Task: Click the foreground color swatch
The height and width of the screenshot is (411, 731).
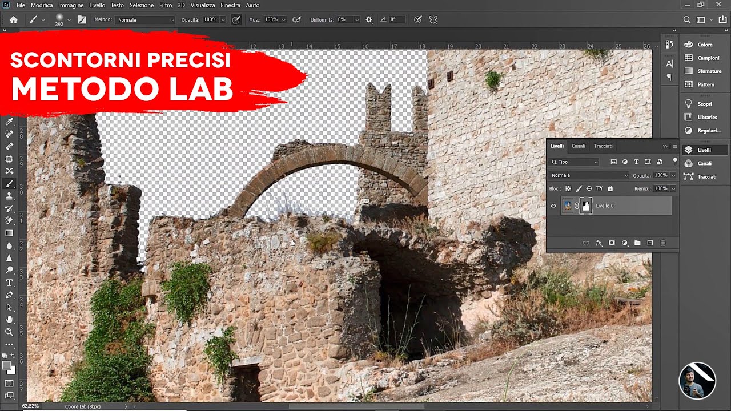Action: pyautogui.click(x=7, y=365)
